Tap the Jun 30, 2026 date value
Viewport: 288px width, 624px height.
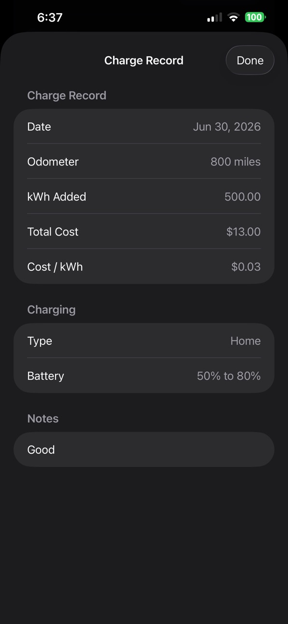coord(227,127)
